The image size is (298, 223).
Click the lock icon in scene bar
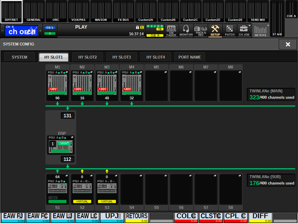tap(137, 27)
